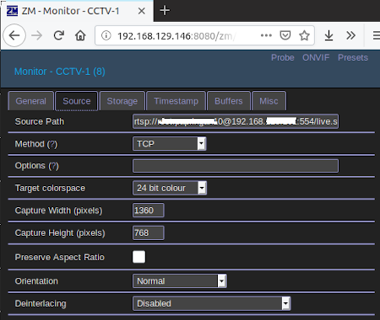
Task: Click the Capture Width input field
Action: click(x=148, y=211)
